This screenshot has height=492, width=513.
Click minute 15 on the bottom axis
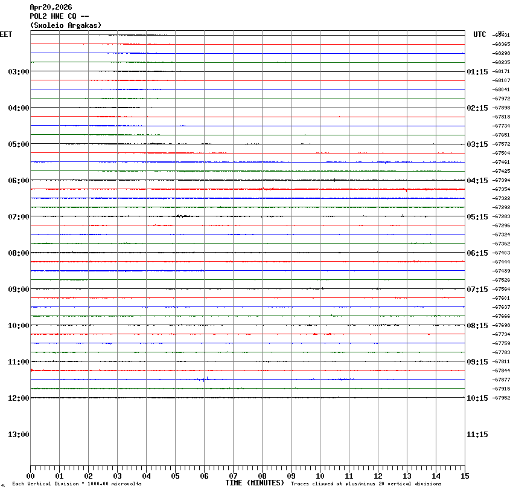click(464, 476)
